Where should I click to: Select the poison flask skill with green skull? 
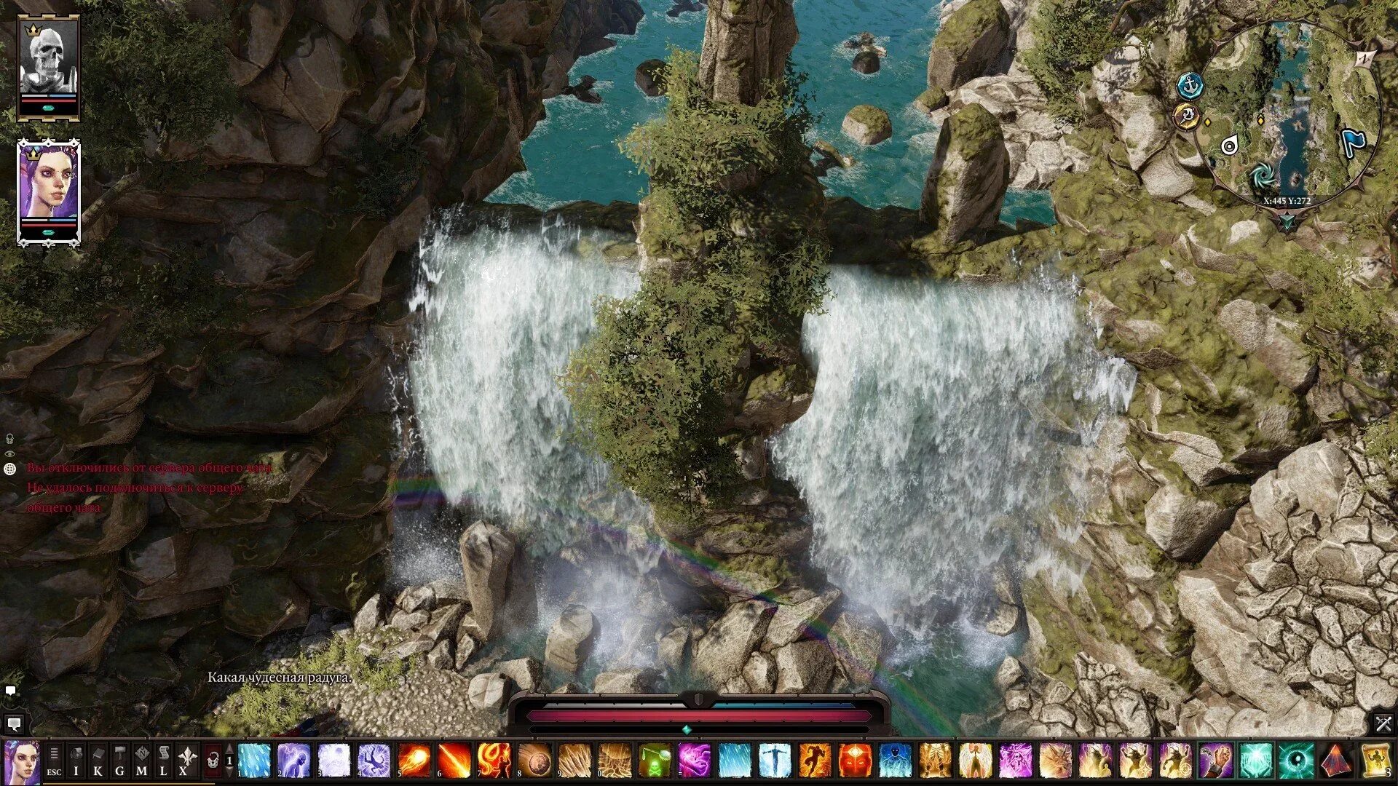click(x=655, y=760)
